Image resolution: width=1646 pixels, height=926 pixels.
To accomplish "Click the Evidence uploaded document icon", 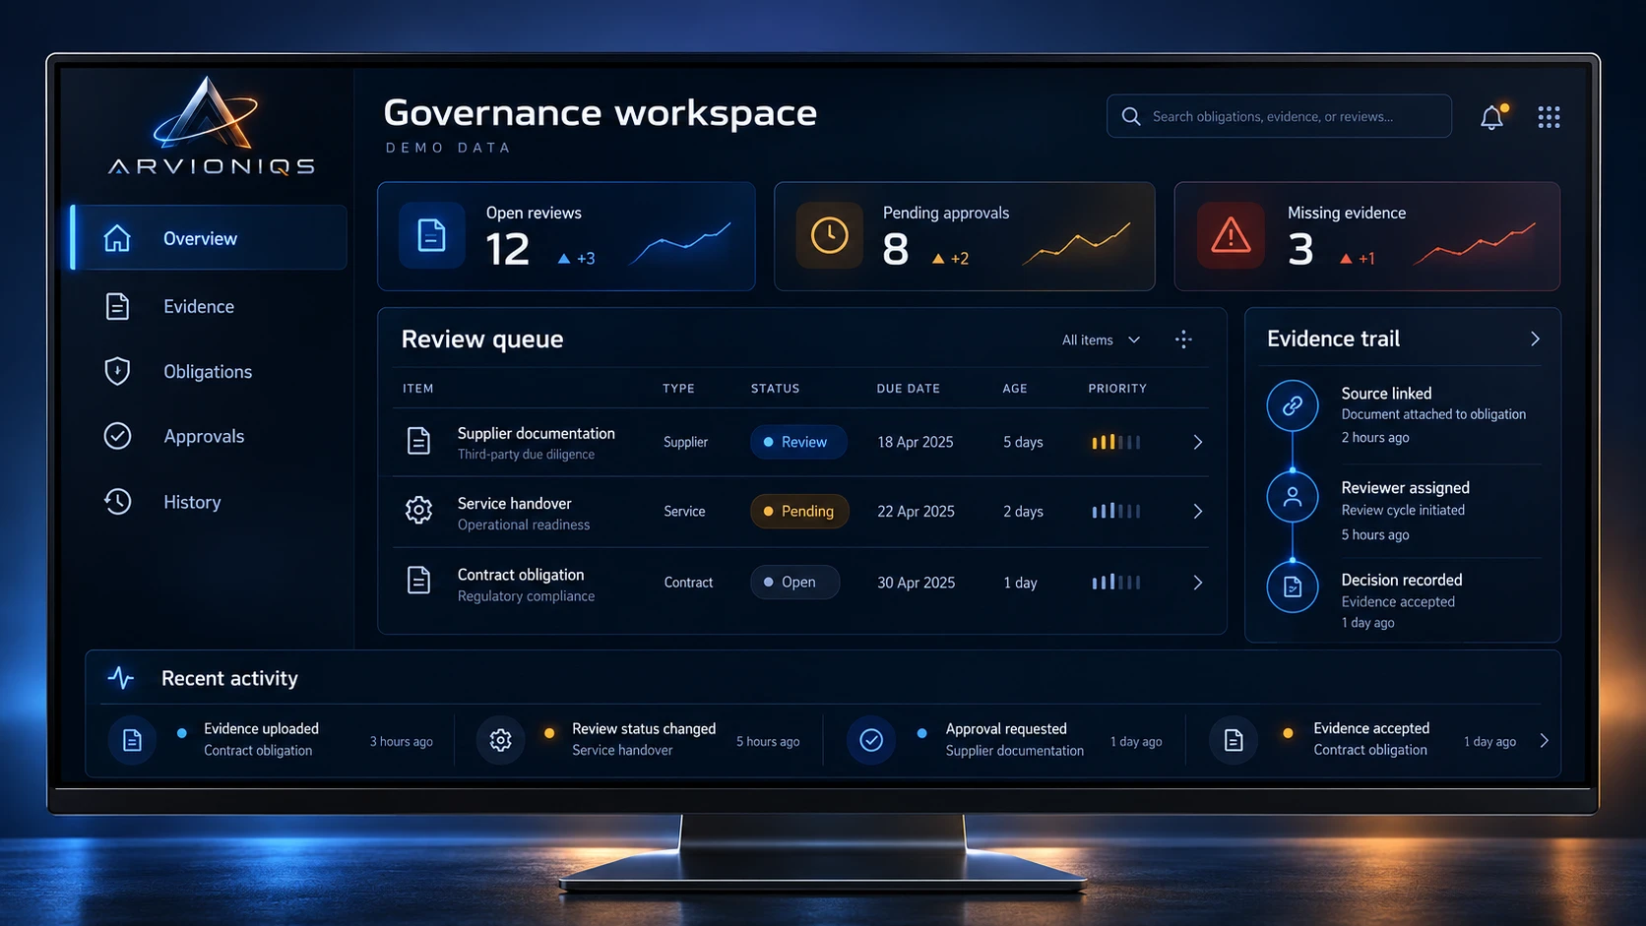I will [132, 740].
